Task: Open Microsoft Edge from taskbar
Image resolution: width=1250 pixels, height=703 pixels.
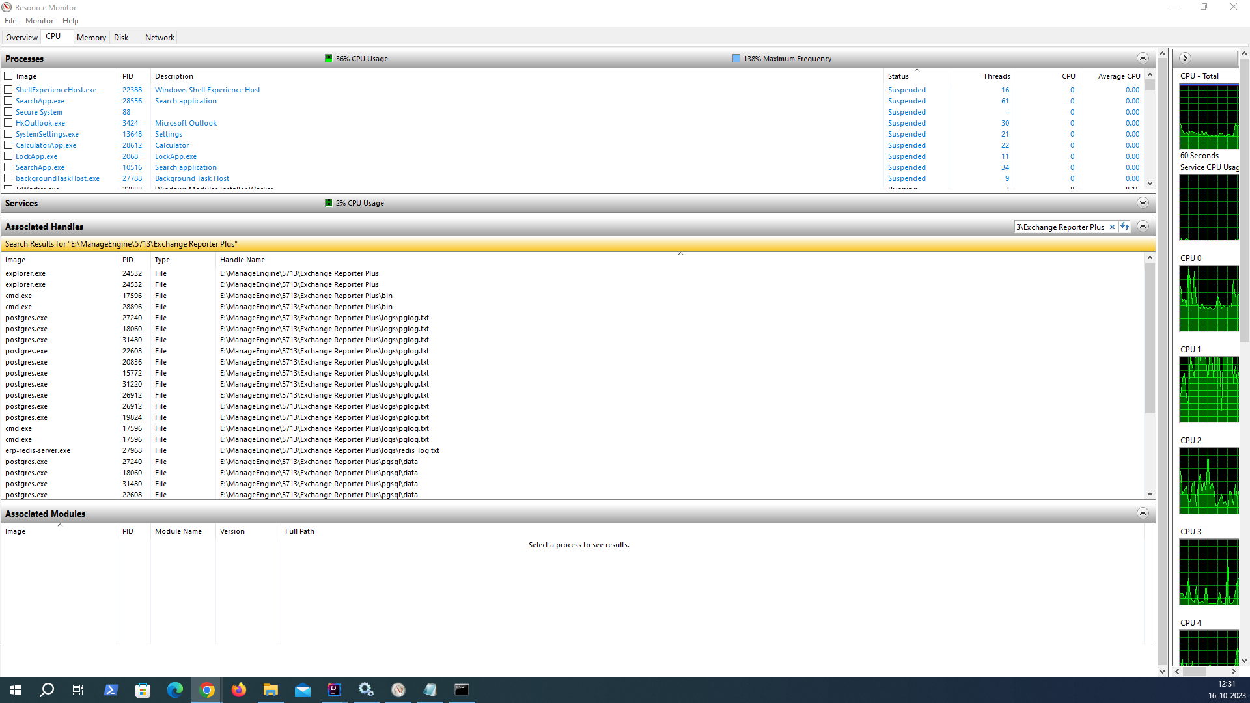Action: point(175,690)
